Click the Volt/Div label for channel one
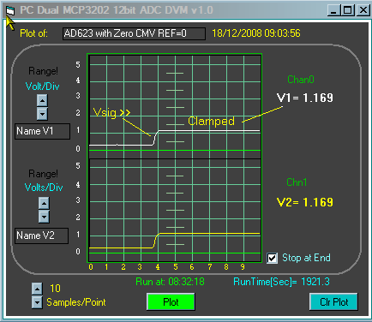This screenshot has width=372, height=322. [42, 86]
